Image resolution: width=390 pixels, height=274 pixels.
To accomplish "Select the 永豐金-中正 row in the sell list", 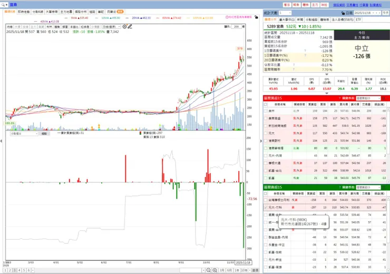I will 325,244.
